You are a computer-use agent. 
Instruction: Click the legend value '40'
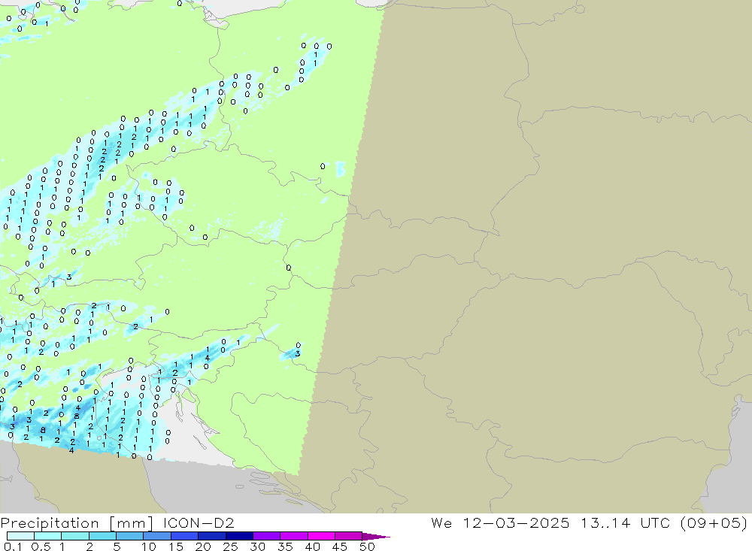(312, 546)
